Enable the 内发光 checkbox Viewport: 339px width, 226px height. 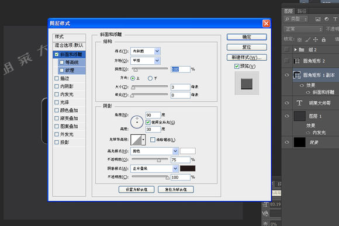(57, 94)
